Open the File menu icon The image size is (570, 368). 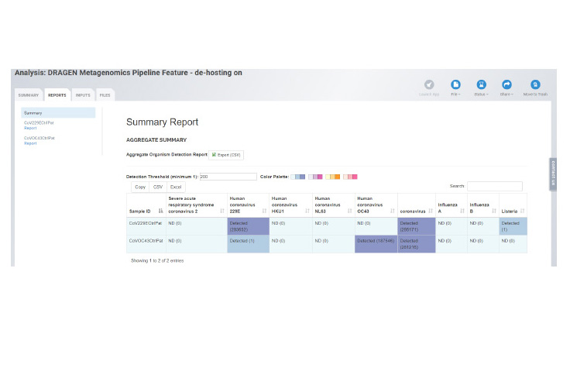(x=456, y=85)
